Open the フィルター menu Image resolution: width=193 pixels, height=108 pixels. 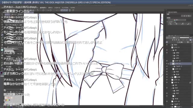pos(57,7)
